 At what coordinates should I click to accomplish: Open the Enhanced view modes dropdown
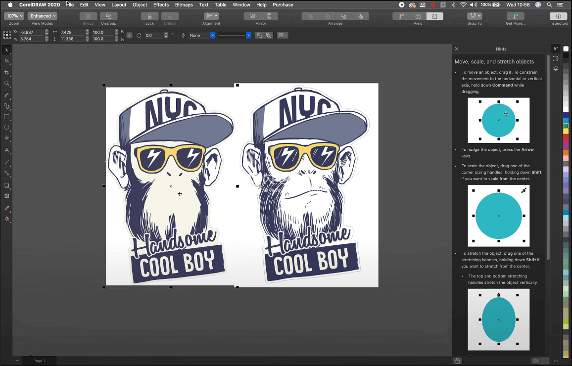[x=42, y=16]
